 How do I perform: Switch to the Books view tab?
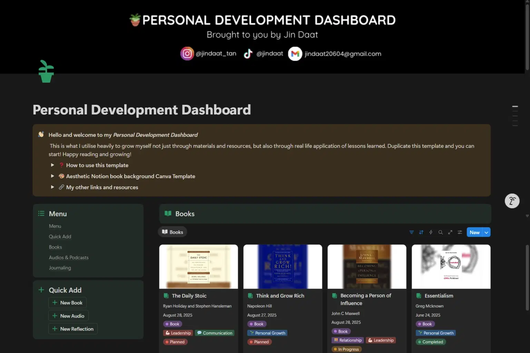(172, 232)
